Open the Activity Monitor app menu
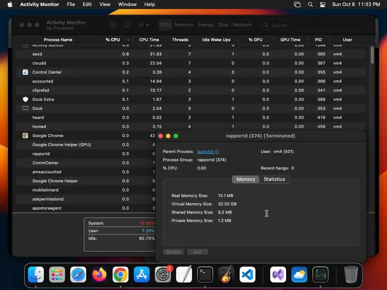This screenshot has width=387, height=290. tap(39, 5)
